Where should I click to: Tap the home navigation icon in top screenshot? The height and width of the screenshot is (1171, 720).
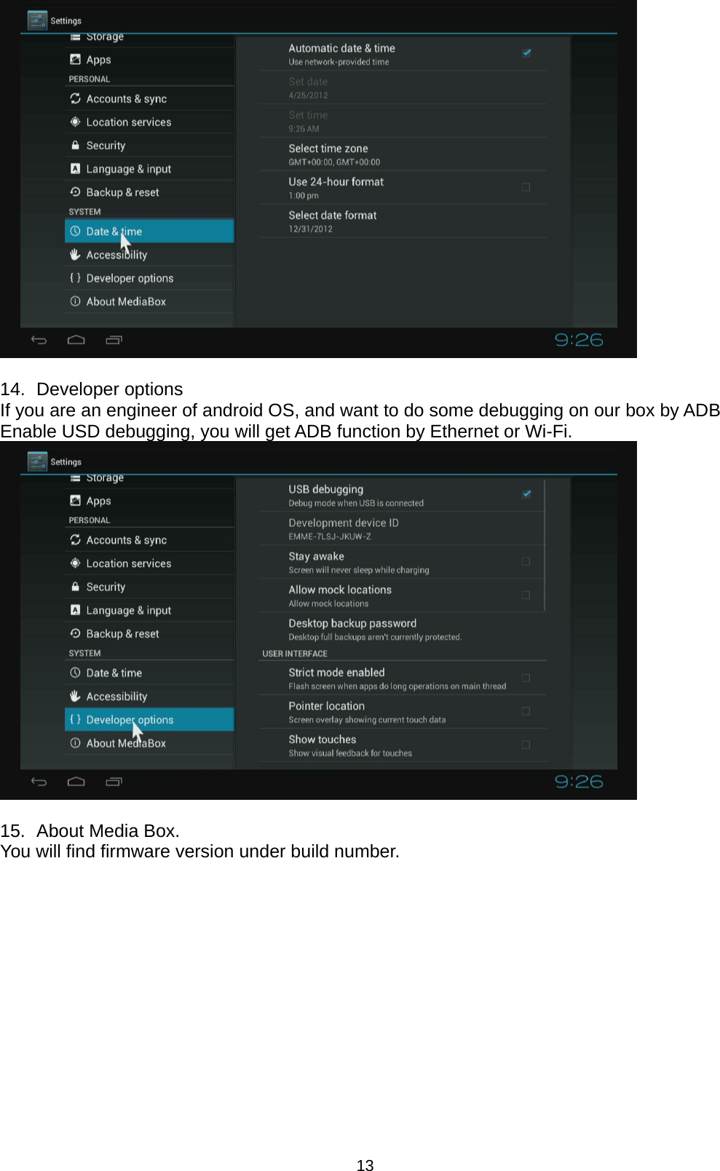(x=76, y=340)
